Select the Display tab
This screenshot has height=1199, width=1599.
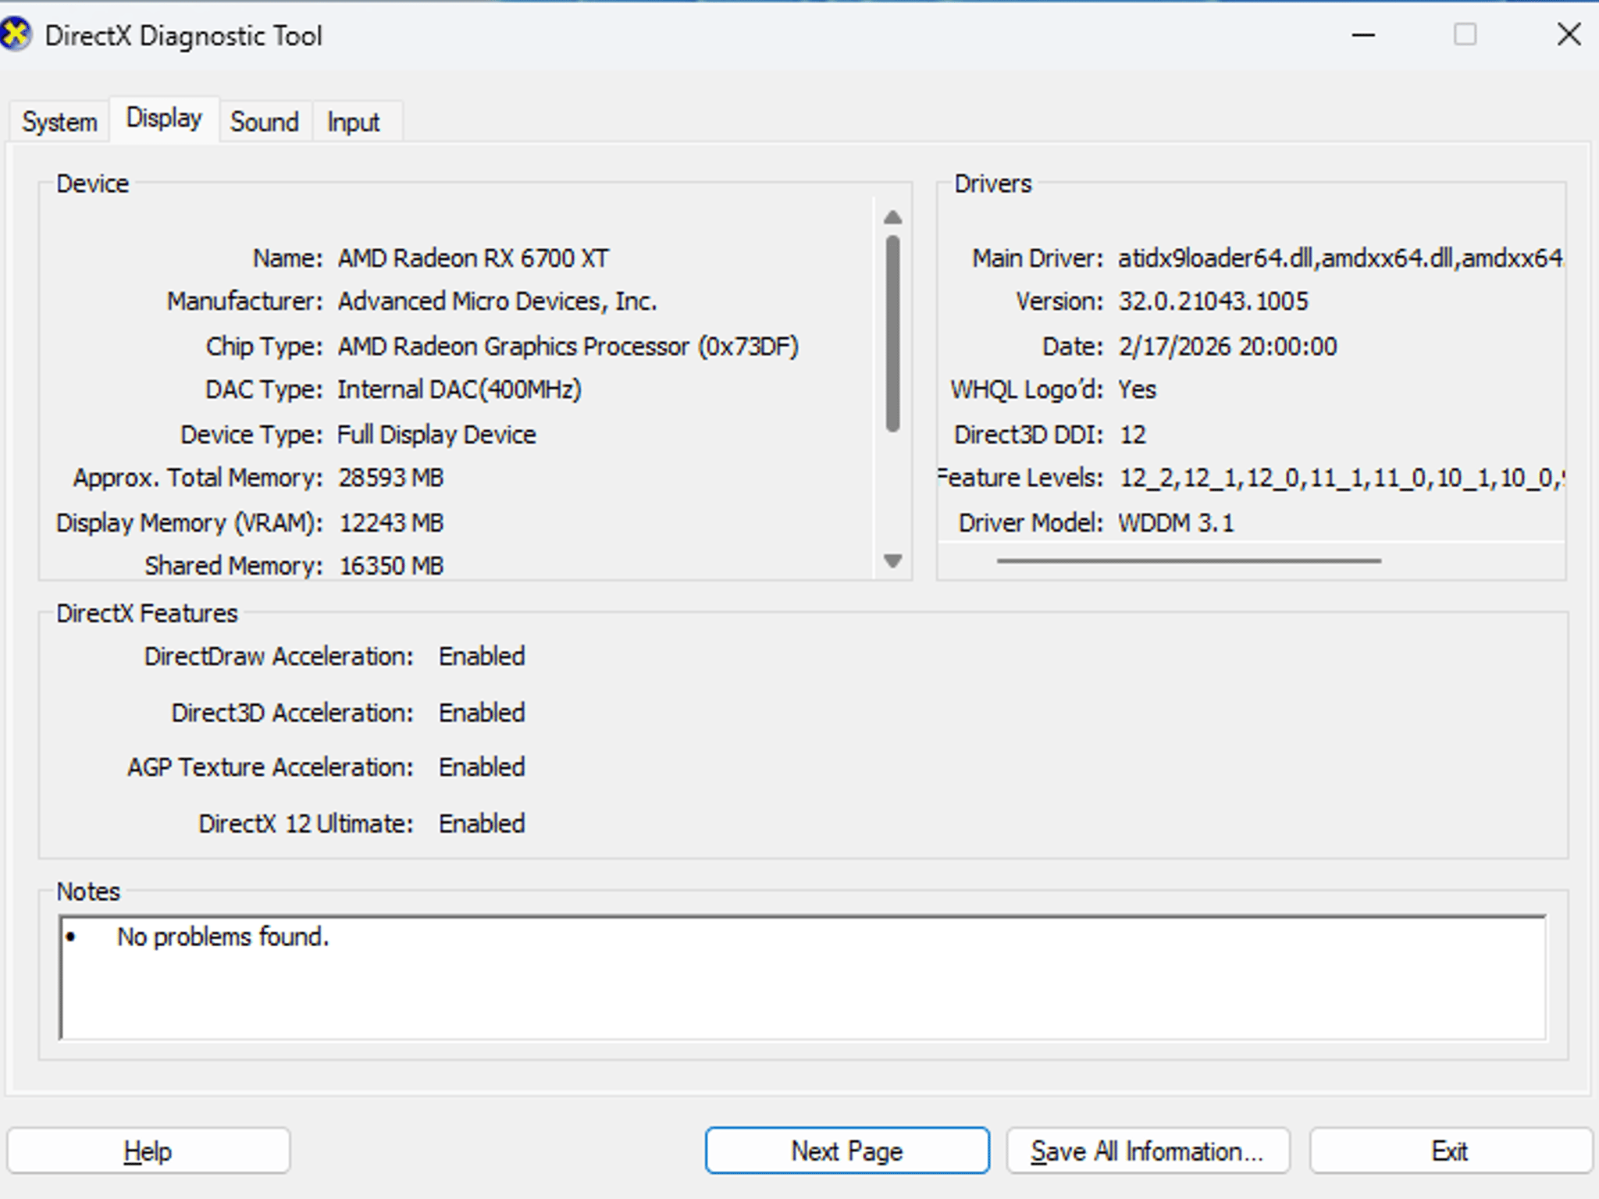point(164,119)
